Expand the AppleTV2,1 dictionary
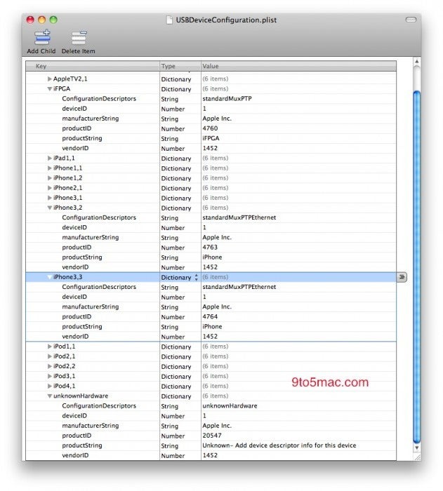This screenshot has width=443, height=491. click(50, 79)
